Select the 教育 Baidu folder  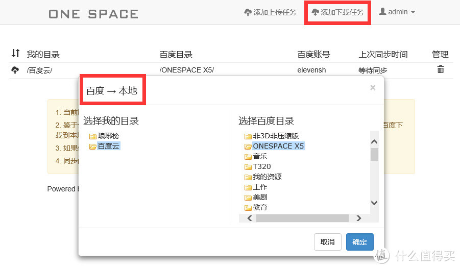(260, 207)
